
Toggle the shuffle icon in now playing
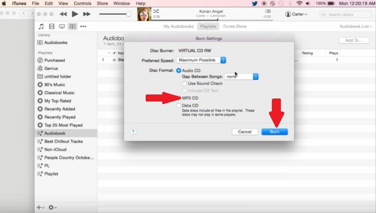click(x=156, y=11)
